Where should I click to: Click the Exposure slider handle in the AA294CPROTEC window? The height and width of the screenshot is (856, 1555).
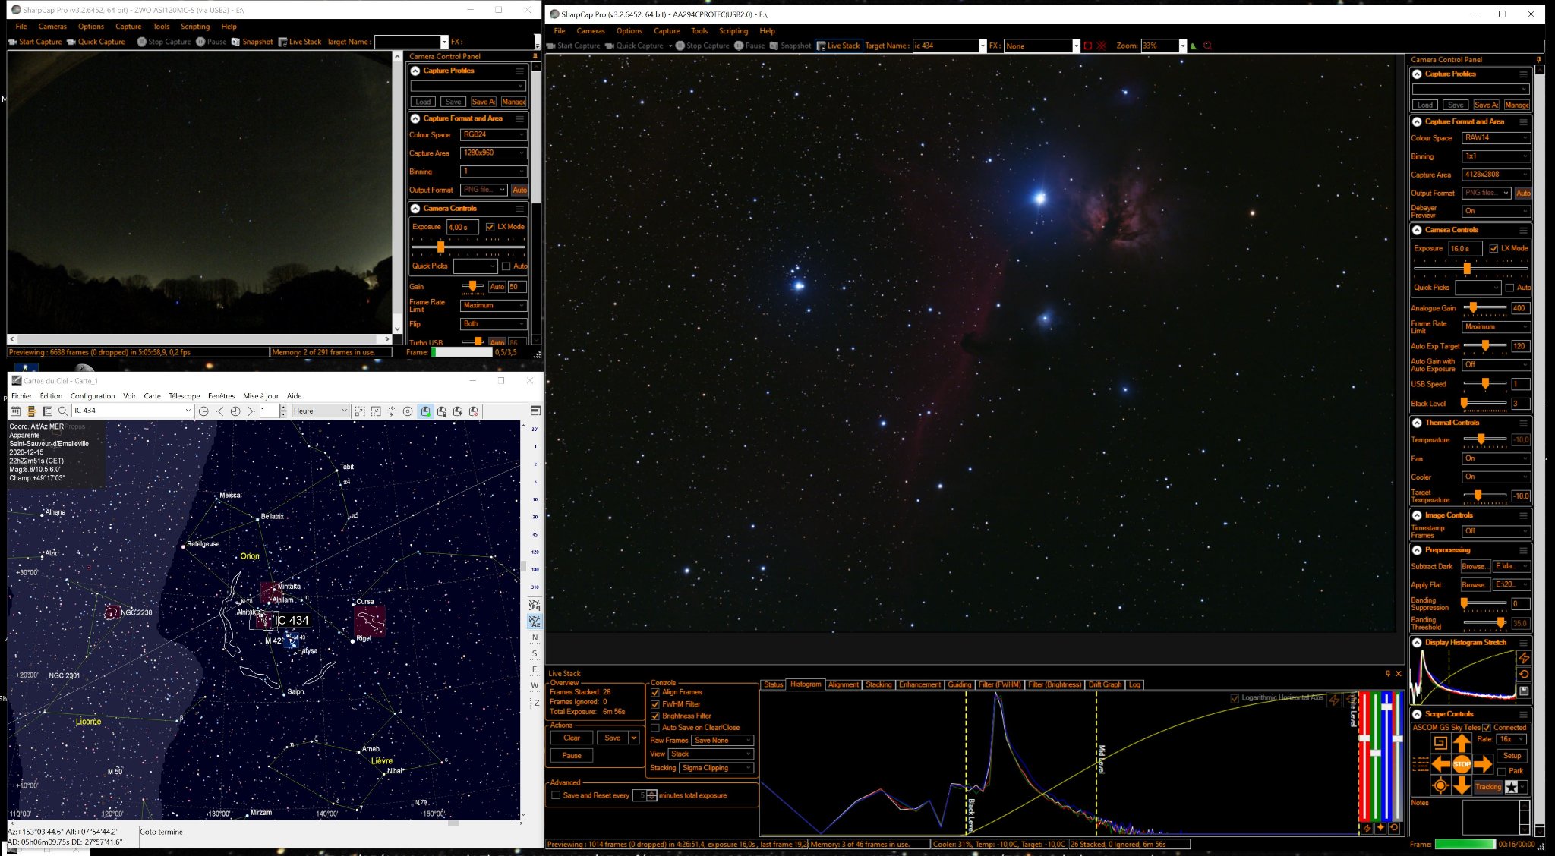tap(1467, 269)
